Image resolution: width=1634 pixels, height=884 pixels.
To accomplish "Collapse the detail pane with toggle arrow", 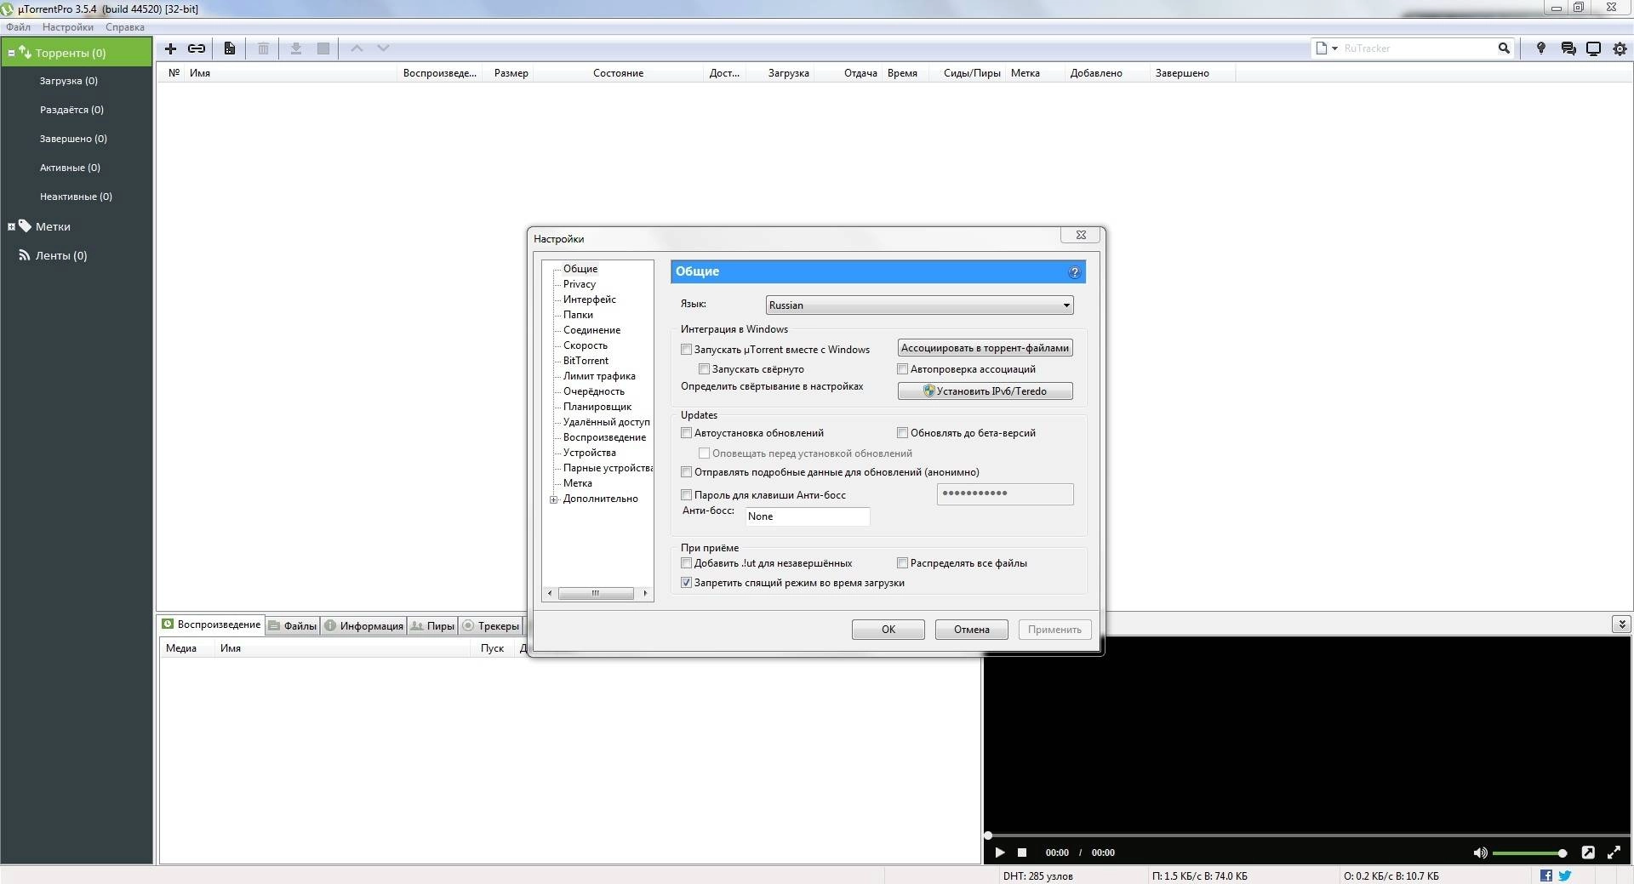I will click(x=1620, y=625).
